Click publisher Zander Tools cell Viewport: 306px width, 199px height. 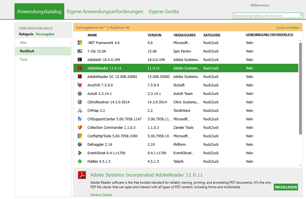point(183,127)
